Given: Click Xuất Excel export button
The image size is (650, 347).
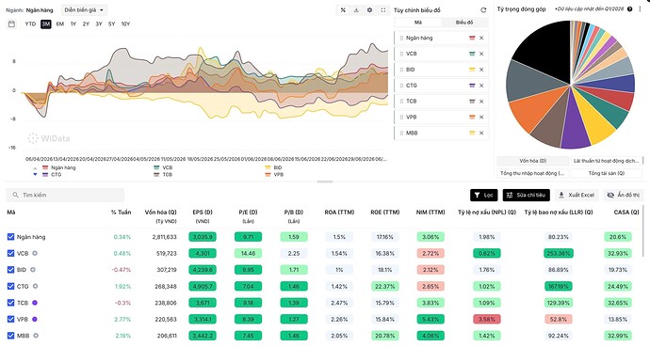Looking at the screenshot, I should (577, 196).
